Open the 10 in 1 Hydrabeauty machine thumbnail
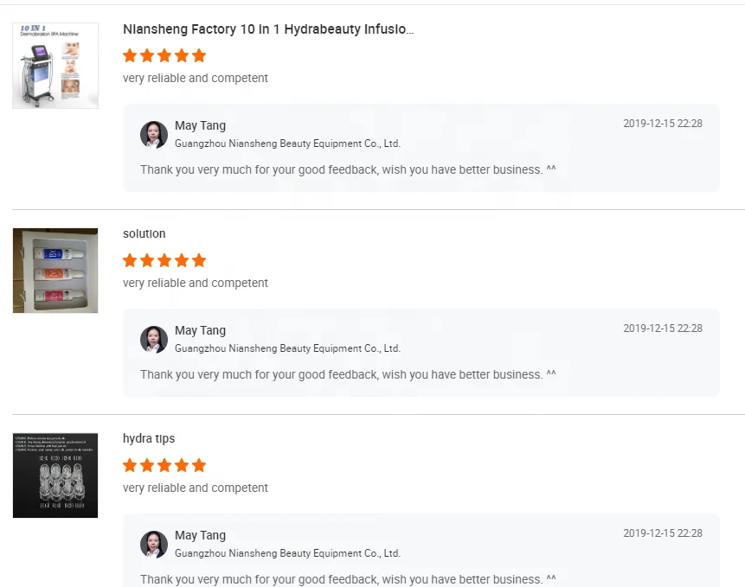 click(55, 66)
